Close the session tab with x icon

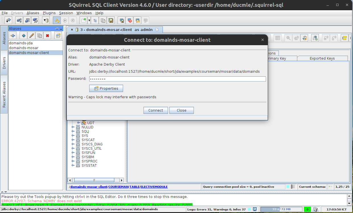(x=72, y=30)
